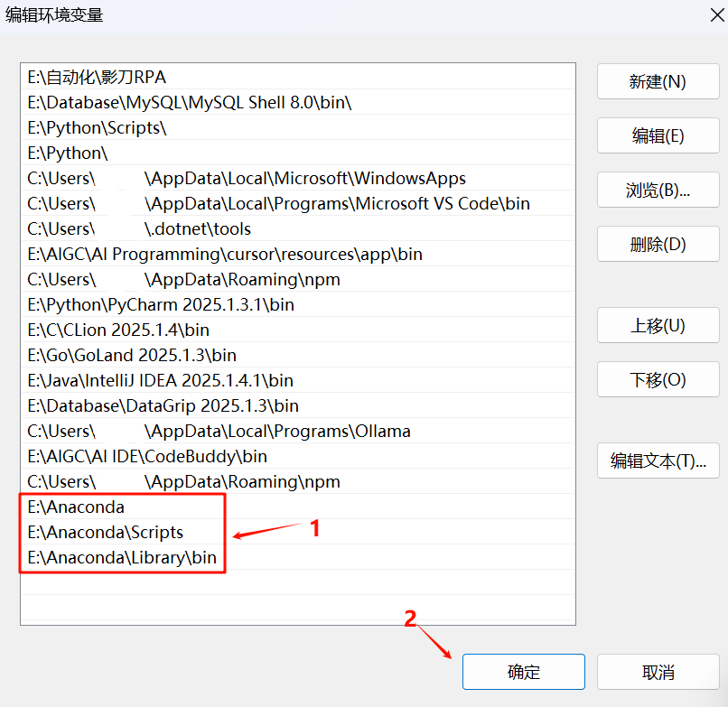Move entry down with 下移(O)
The height and width of the screenshot is (707, 728).
coord(658,380)
